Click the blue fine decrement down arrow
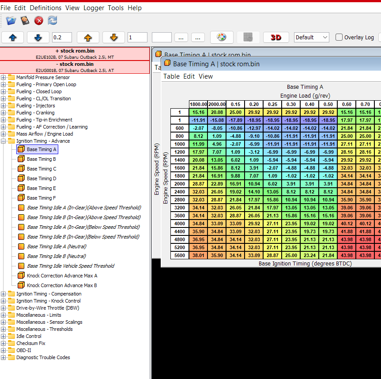 (38, 38)
